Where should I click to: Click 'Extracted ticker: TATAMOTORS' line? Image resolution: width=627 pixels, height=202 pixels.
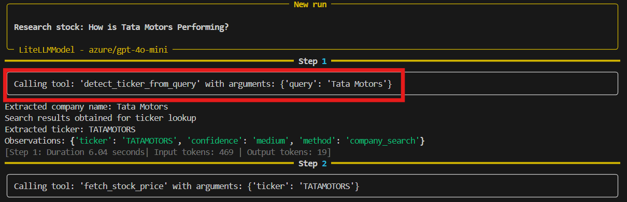tap(70, 130)
